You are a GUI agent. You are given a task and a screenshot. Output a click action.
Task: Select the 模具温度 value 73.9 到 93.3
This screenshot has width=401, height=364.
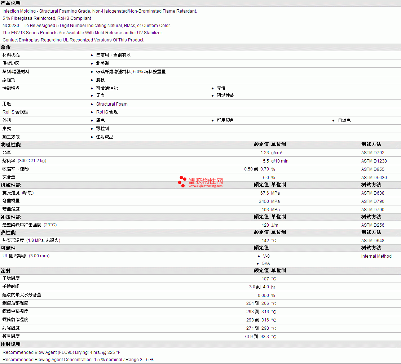click(256, 337)
